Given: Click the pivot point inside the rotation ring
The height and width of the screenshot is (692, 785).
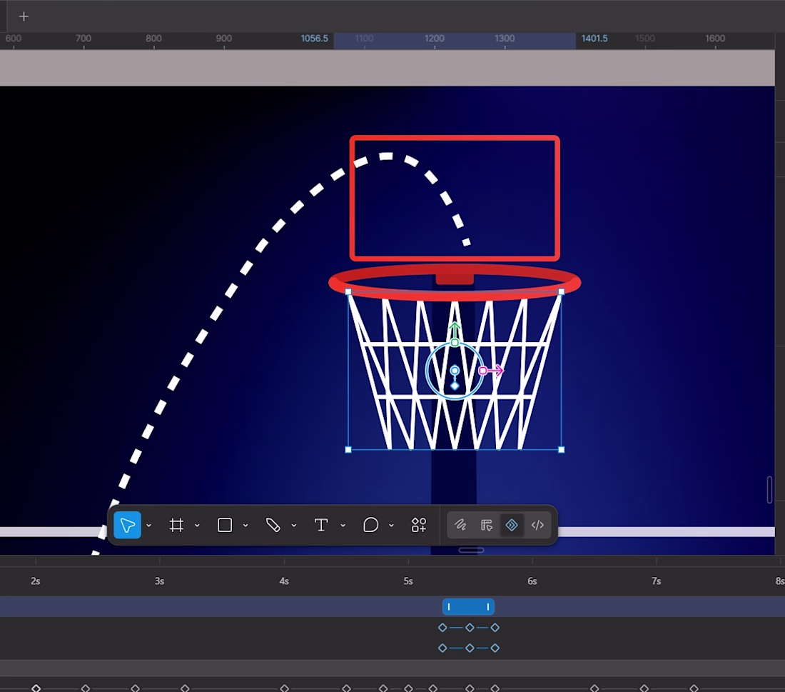Looking at the screenshot, I should tap(455, 371).
